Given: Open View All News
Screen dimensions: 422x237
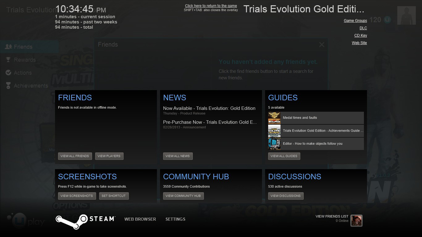Looking at the screenshot, I should coord(178,156).
